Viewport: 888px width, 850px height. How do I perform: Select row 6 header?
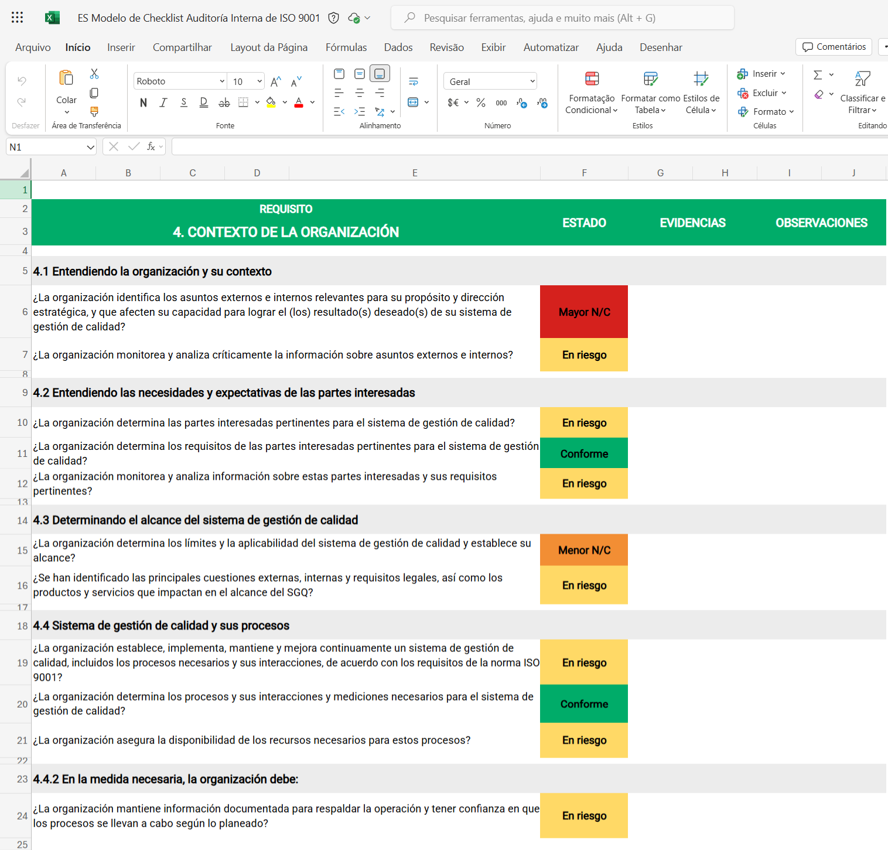15,312
